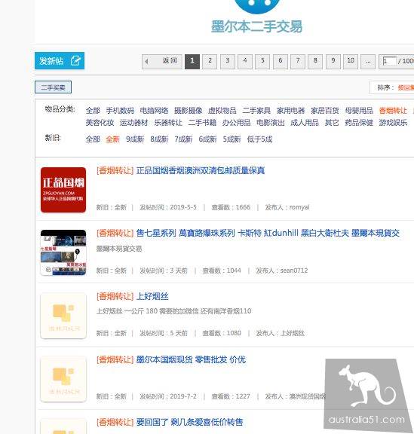Click publisher name sean0712
The width and height of the screenshot is (414, 434).
tap(294, 270)
